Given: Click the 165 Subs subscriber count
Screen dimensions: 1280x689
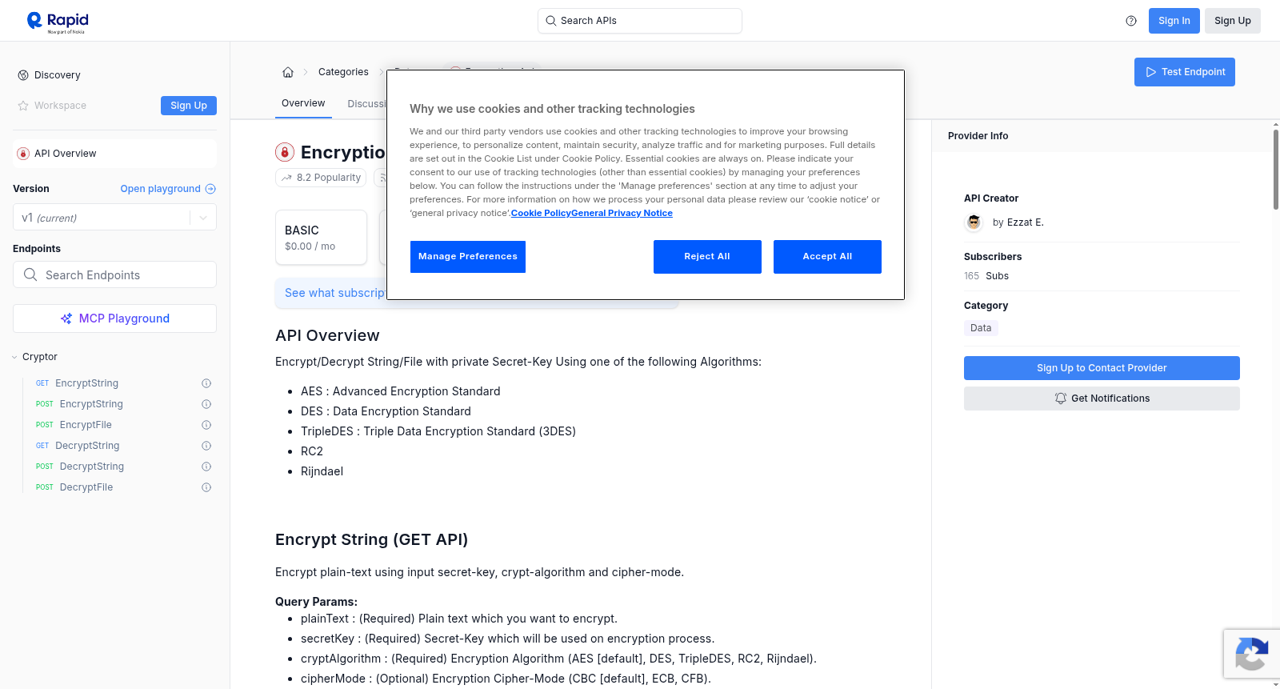Looking at the screenshot, I should 986,276.
